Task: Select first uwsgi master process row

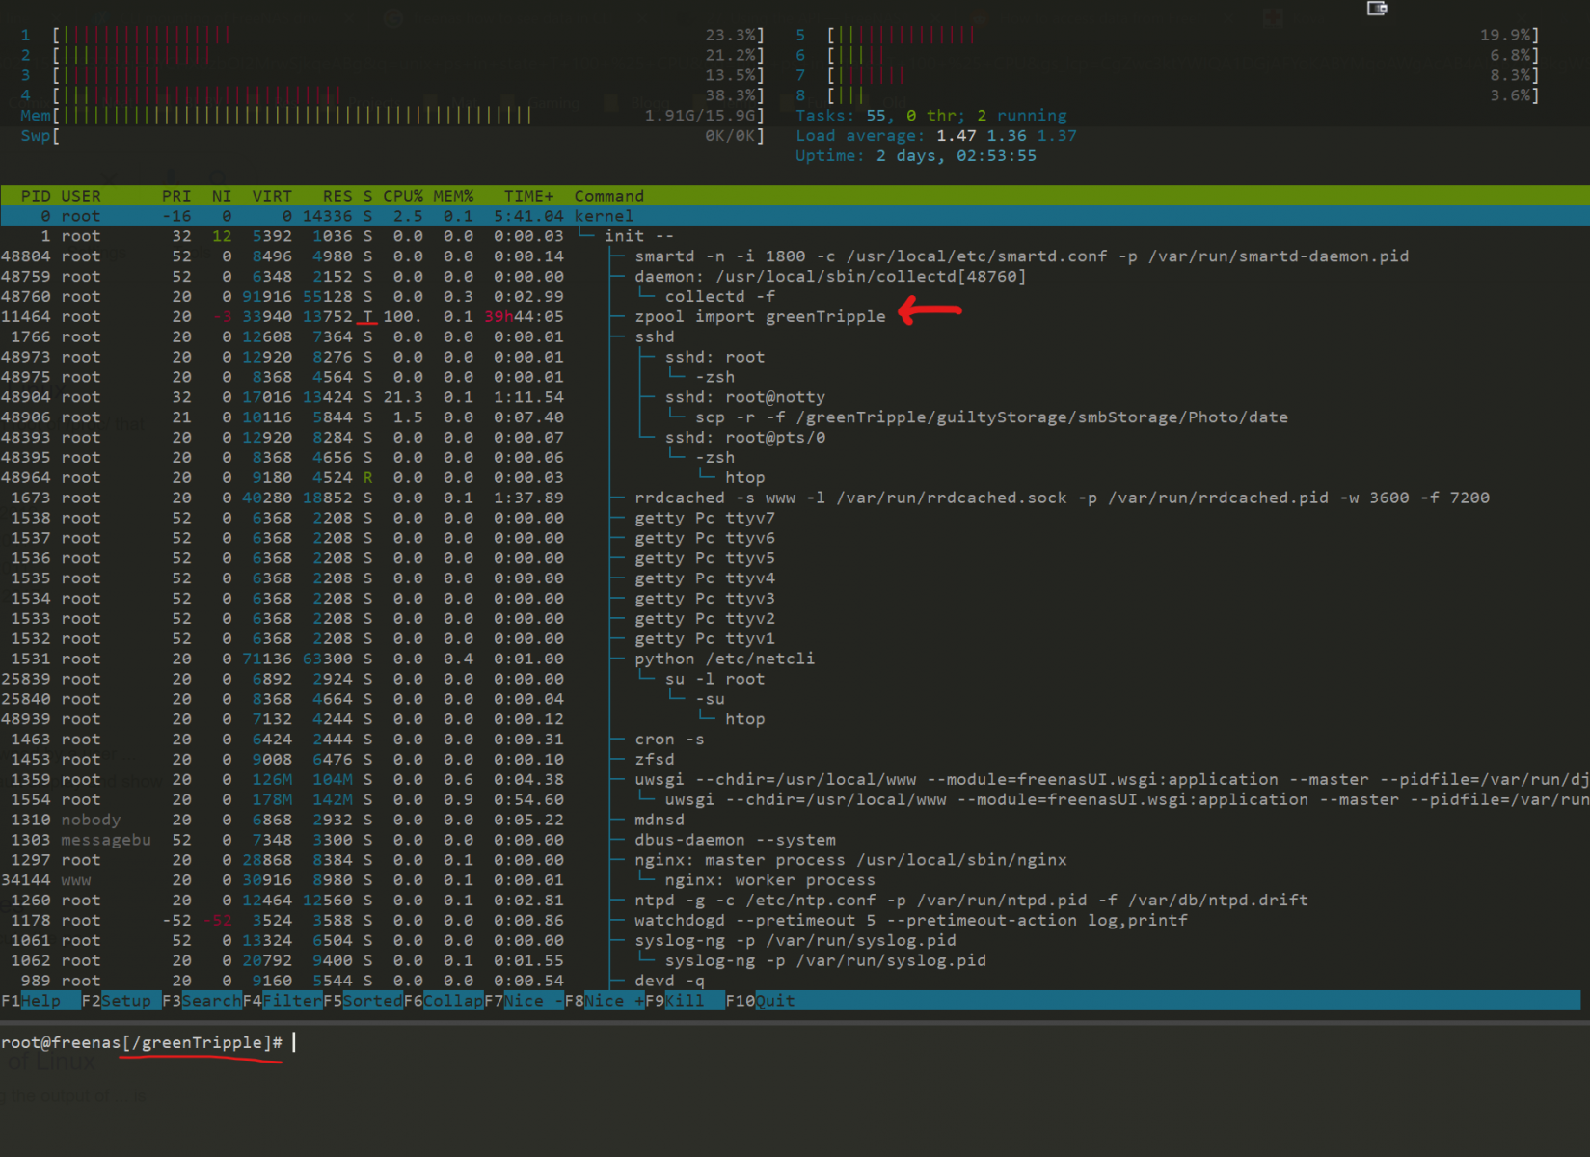Action: pyautogui.click(x=795, y=780)
